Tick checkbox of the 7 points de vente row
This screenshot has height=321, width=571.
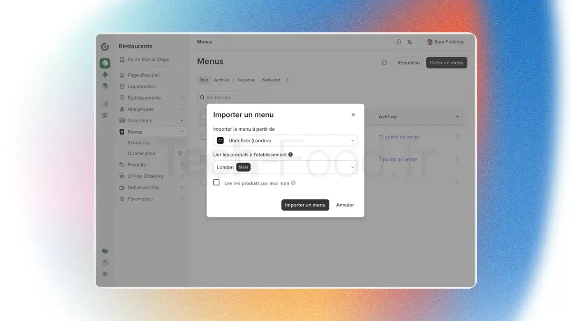point(203,159)
